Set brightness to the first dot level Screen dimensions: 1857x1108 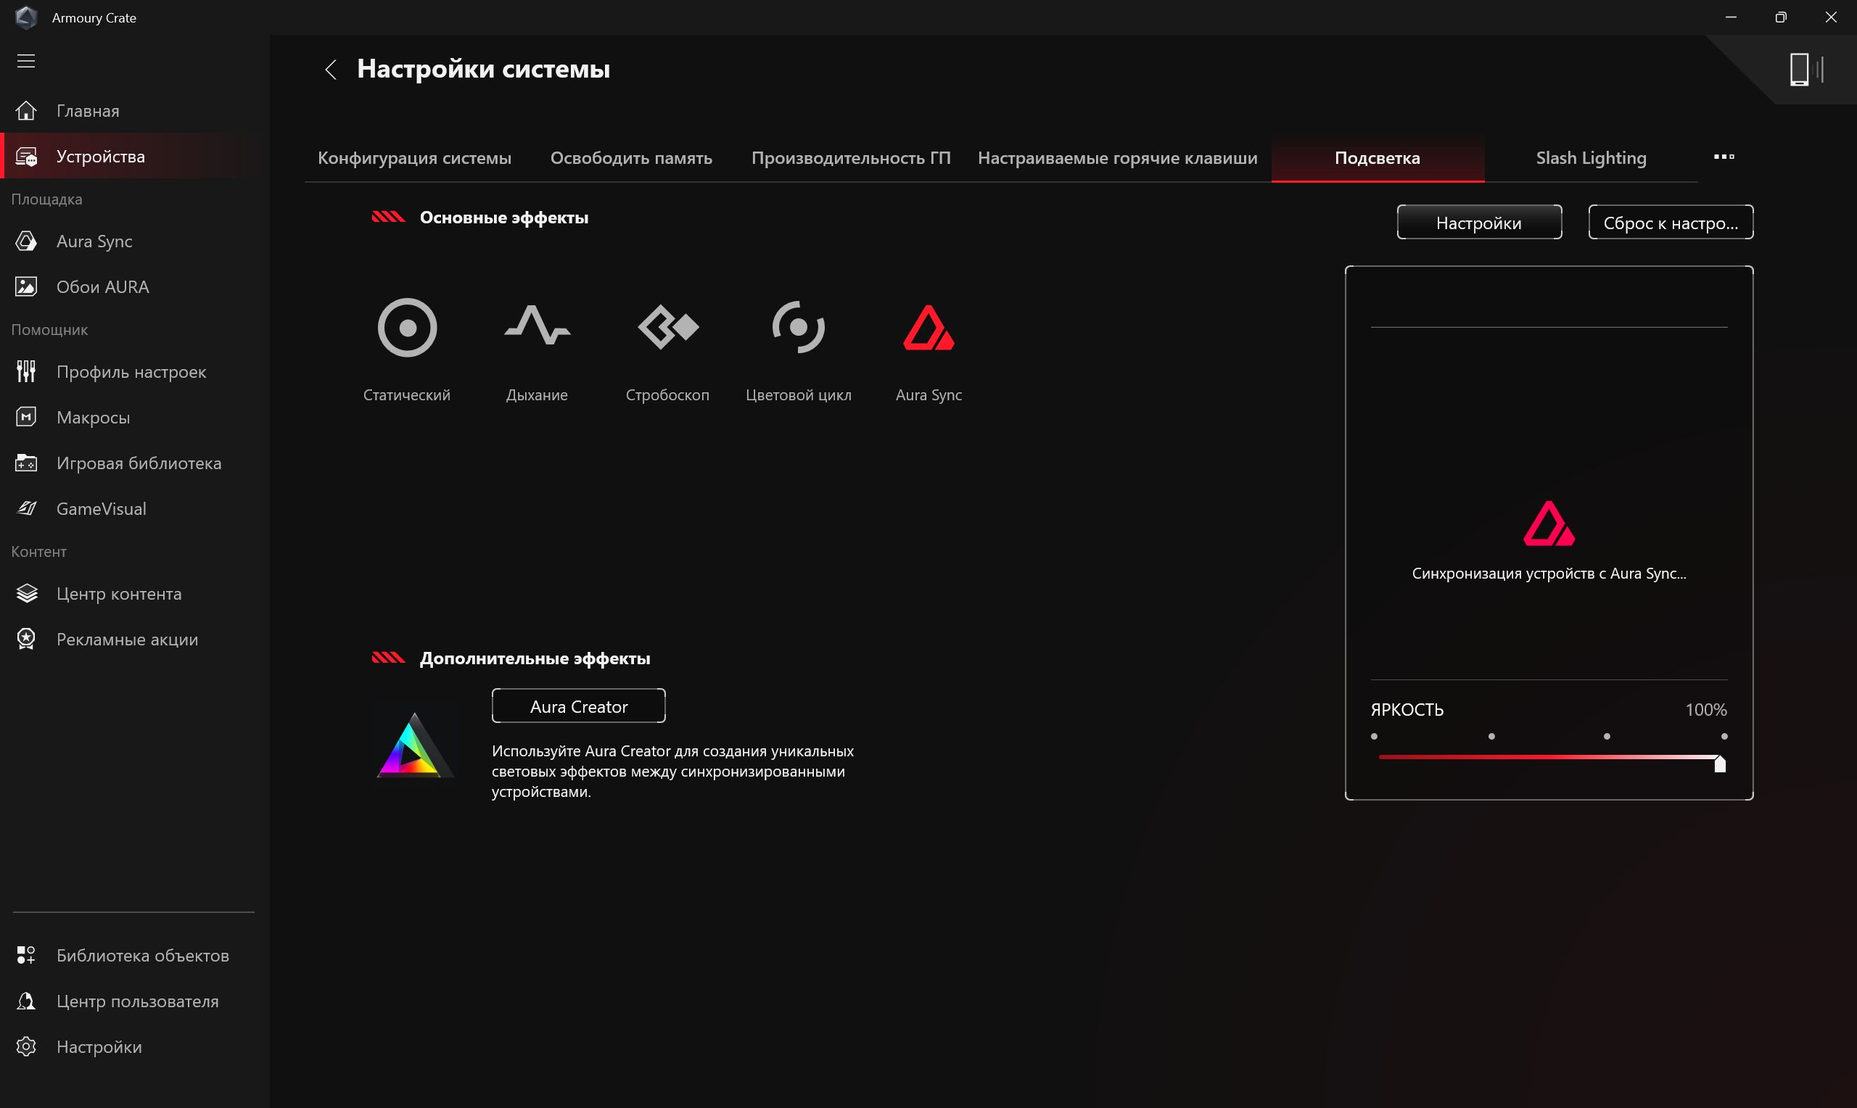1374,736
